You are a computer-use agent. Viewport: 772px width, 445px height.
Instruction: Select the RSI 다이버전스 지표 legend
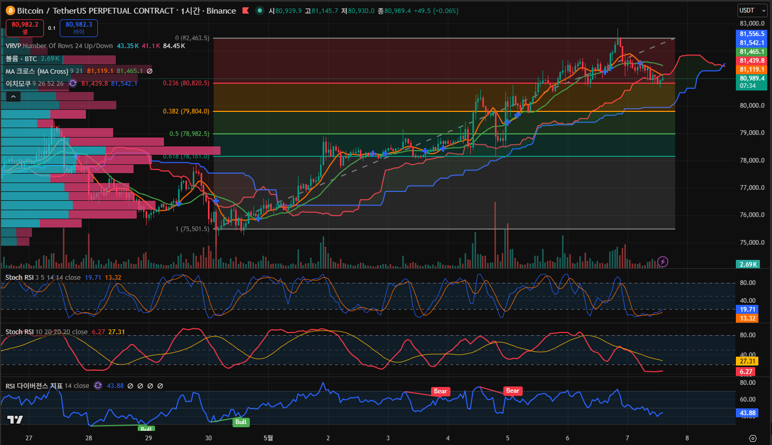coord(34,385)
